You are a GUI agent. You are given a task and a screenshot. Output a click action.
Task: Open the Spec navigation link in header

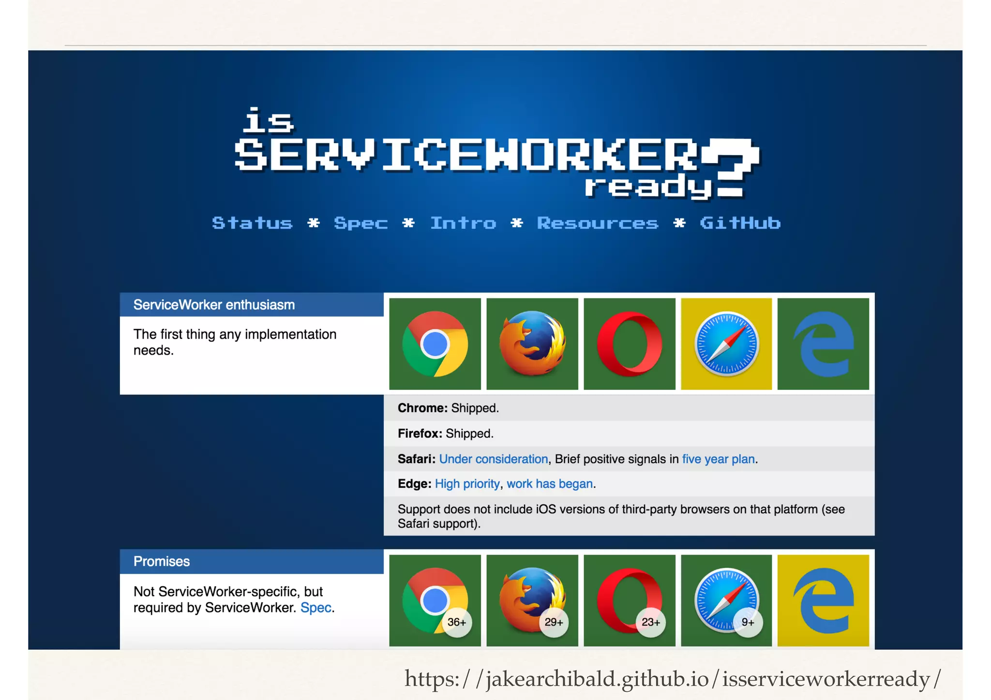point(361,223)
